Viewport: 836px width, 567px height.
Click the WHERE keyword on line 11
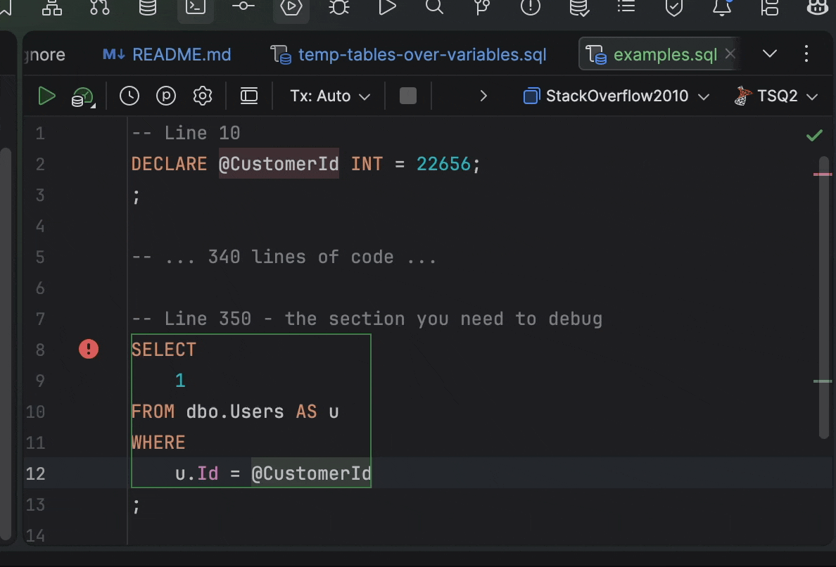pos(158,442)
